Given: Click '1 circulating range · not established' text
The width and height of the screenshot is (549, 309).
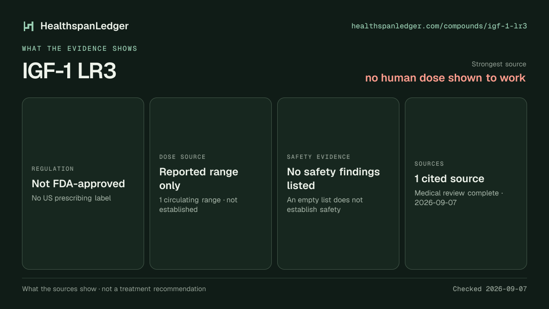Looking at the screenshot, I should tap(198, 205).
